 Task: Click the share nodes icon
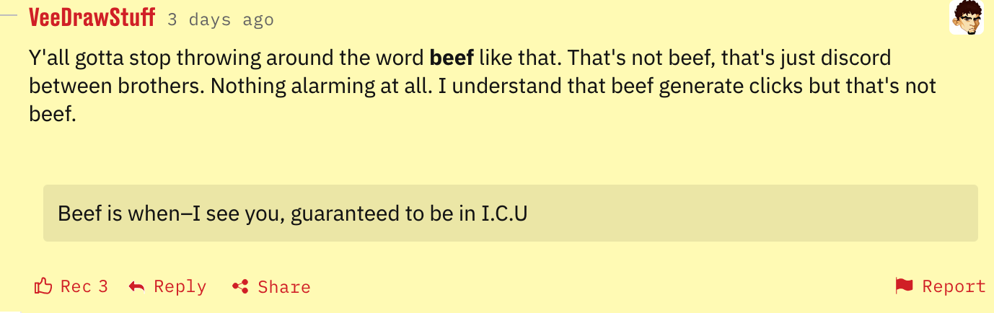tap(240, 286)
